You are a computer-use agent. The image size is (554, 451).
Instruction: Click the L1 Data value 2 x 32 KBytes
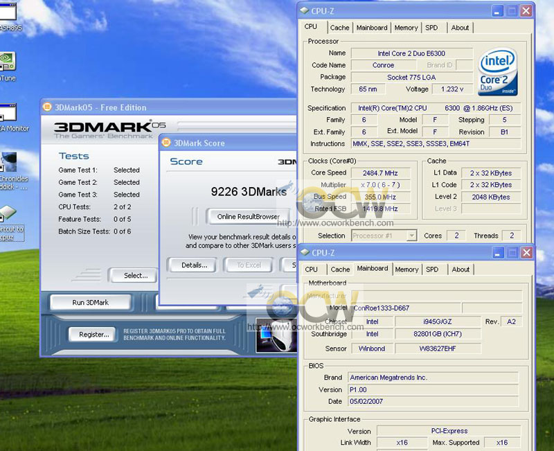point(491,173)
